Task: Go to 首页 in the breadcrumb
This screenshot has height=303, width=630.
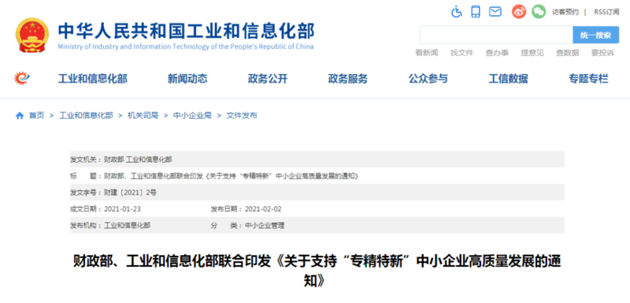Action: [36, 116]
